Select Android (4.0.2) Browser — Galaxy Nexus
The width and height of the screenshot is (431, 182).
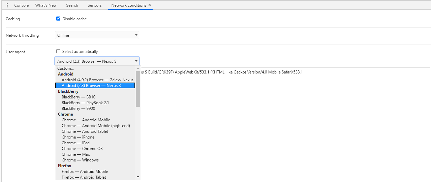[x=95, y=80]
